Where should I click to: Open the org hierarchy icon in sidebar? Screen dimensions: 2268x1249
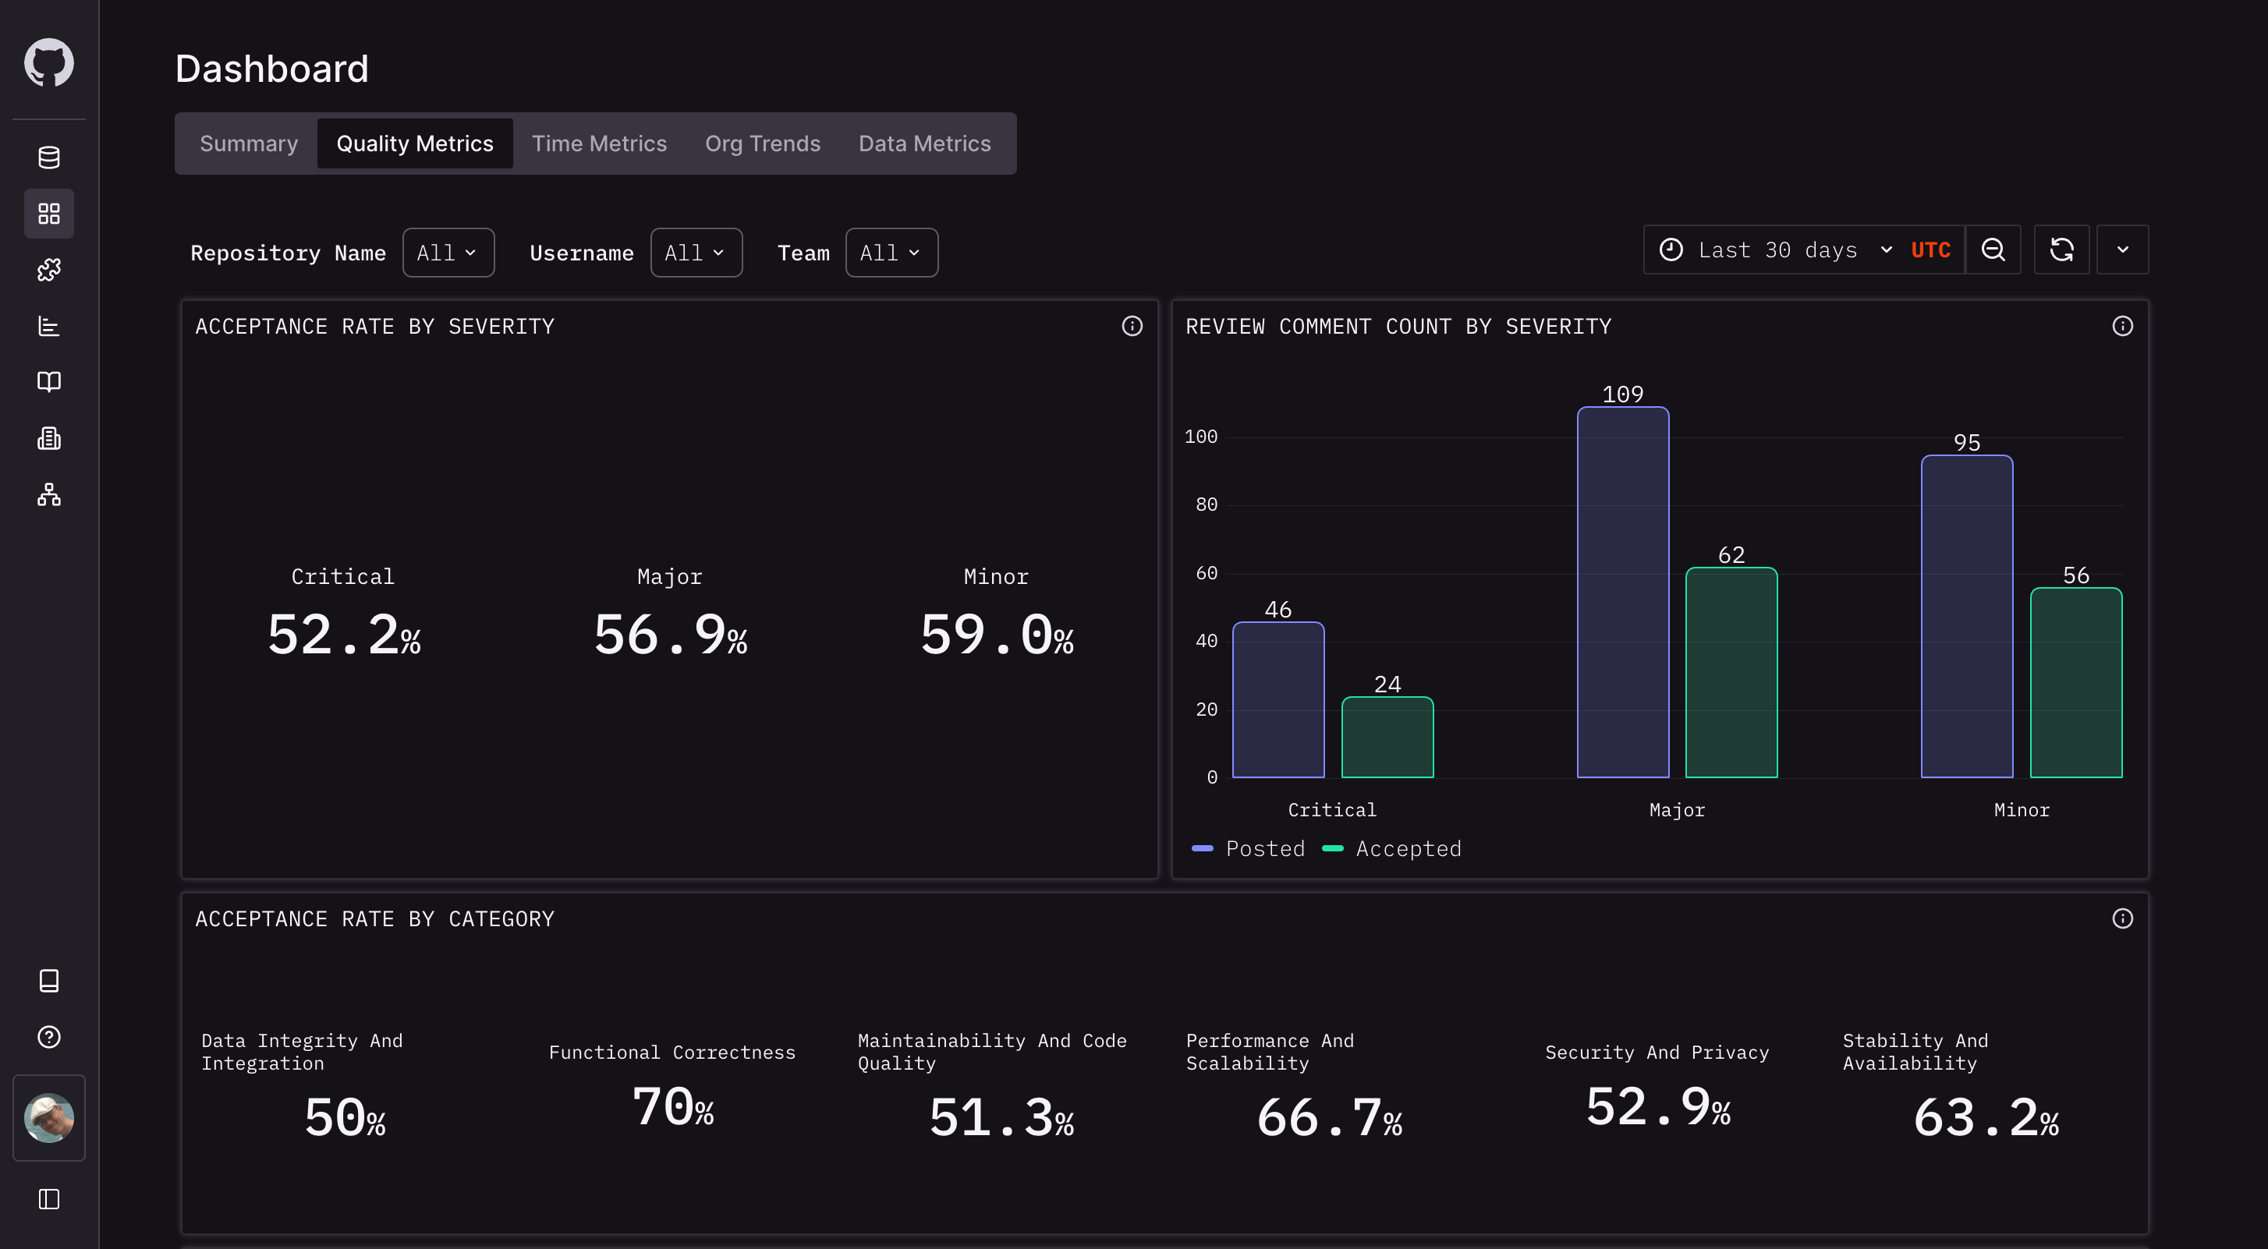click(x=48, y=494)
